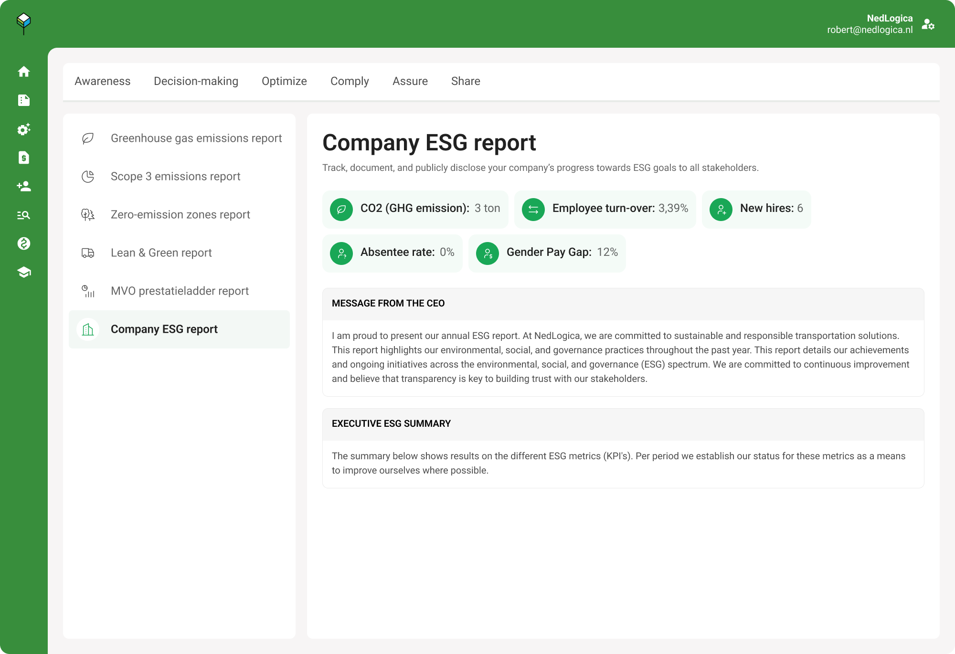Click the New hires: 6 metric
Viewport: 955px width, 654px height.
coord(756,209)
